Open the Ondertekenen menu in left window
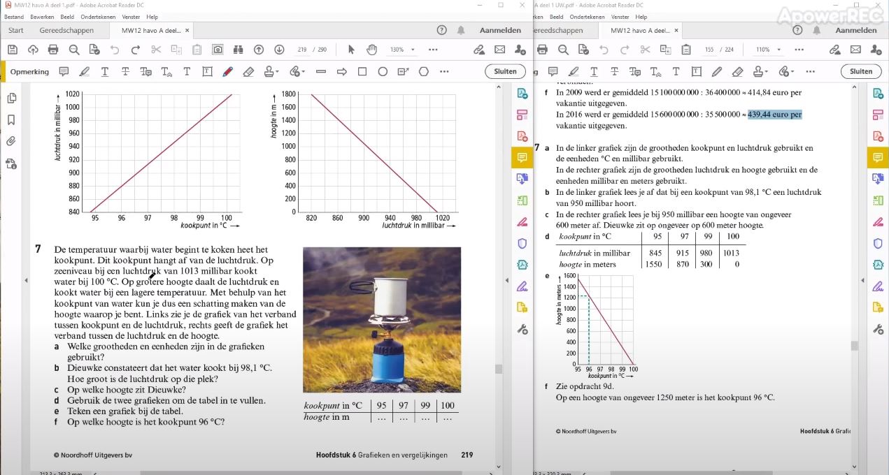889x475 pixels. tap(99, 17)
